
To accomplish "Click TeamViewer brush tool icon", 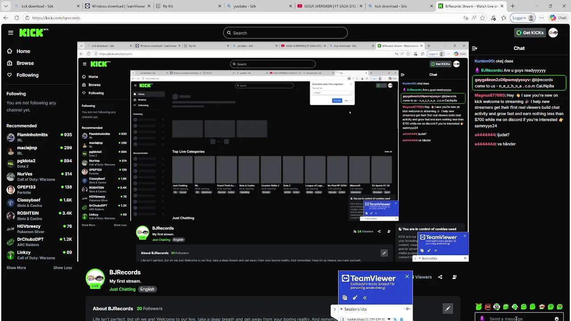I will click(355, 298).
